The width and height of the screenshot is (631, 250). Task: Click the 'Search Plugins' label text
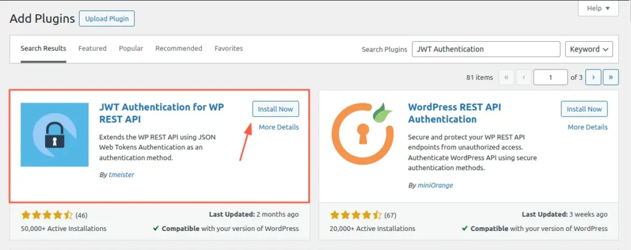tap(385, 49)
